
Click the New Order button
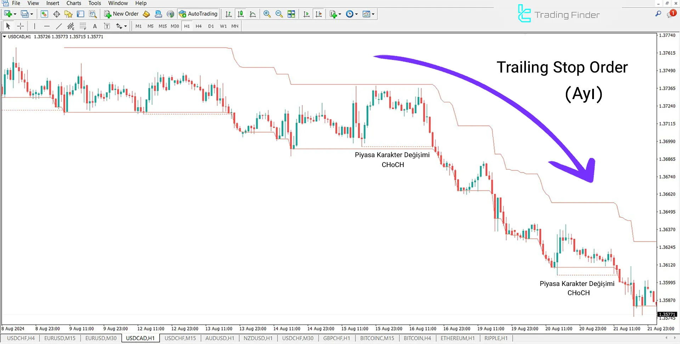tap(121, 14)
